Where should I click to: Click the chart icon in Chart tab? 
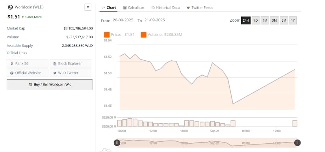104,8
